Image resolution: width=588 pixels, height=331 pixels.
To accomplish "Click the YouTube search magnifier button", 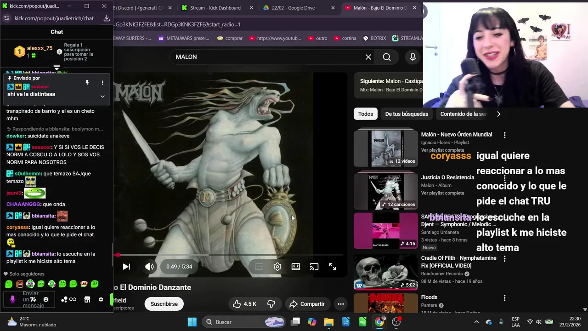I will point(387,57).
